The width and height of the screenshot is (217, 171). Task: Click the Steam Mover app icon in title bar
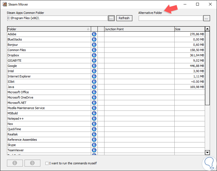[x=5, y=4]
